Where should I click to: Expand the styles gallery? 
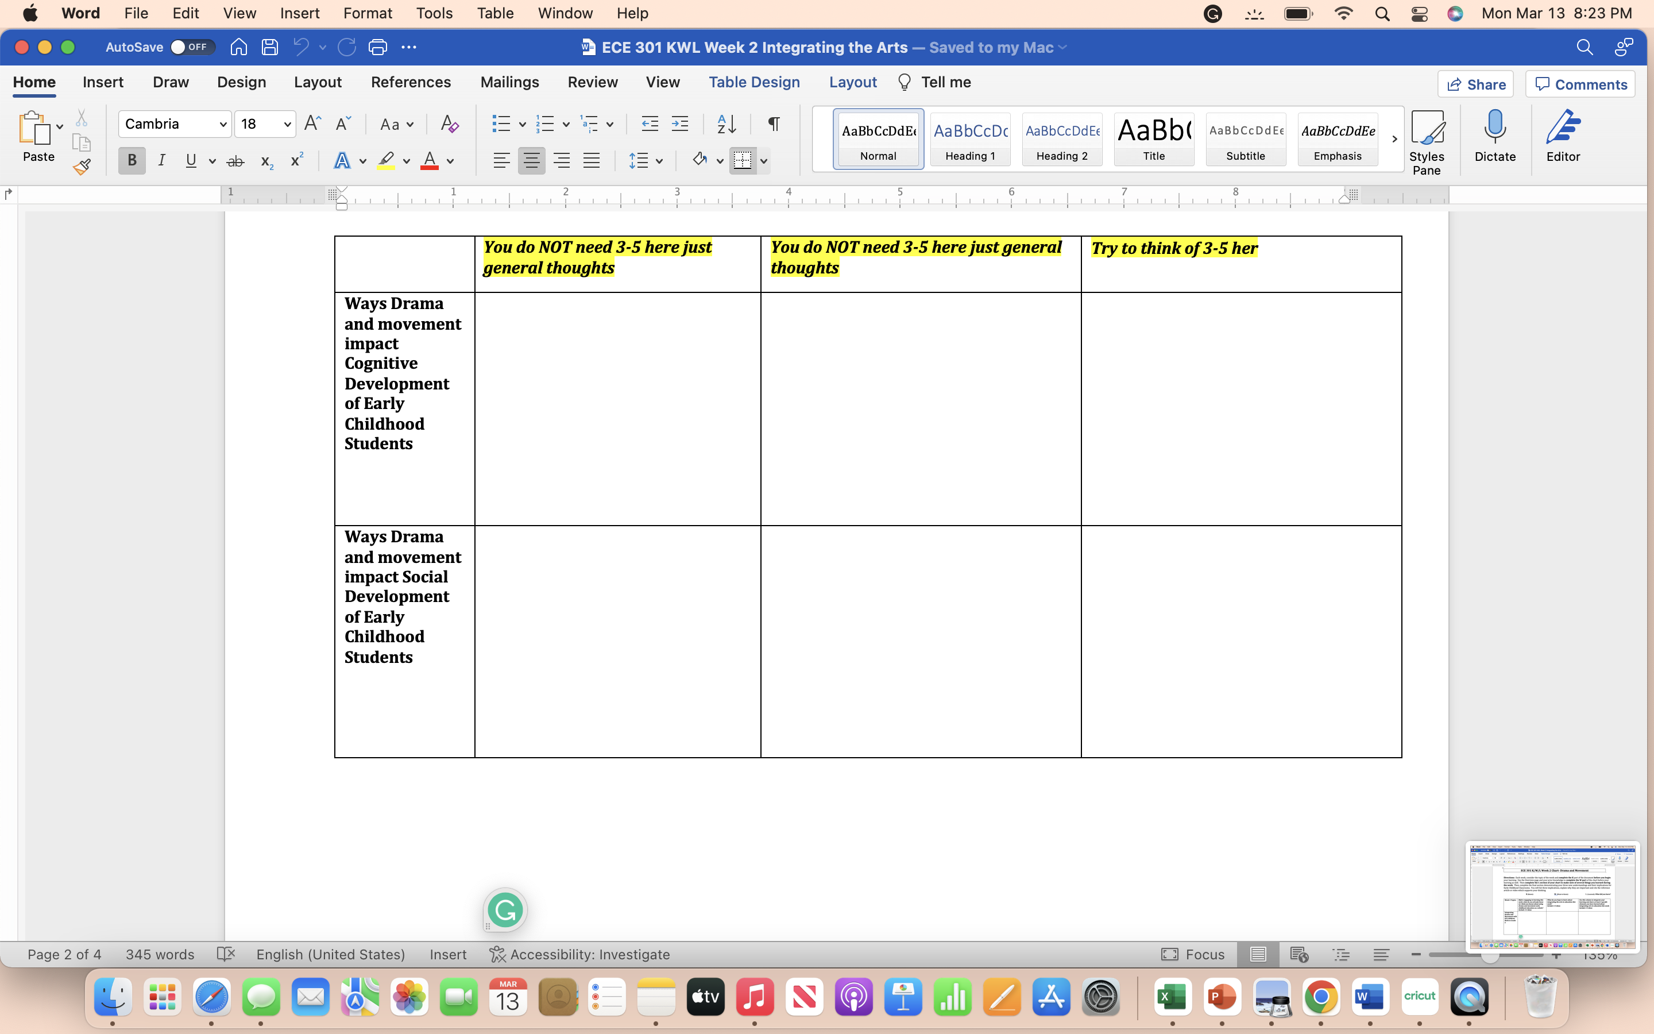1394,138
